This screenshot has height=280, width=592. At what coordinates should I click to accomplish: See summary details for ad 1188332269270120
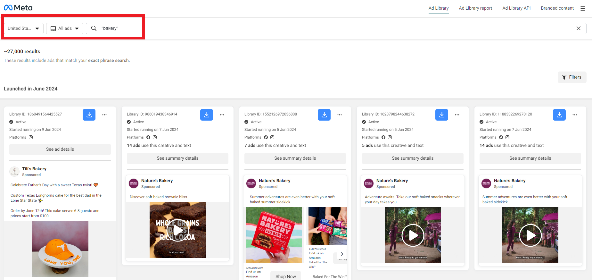click(x=530, y=158)
